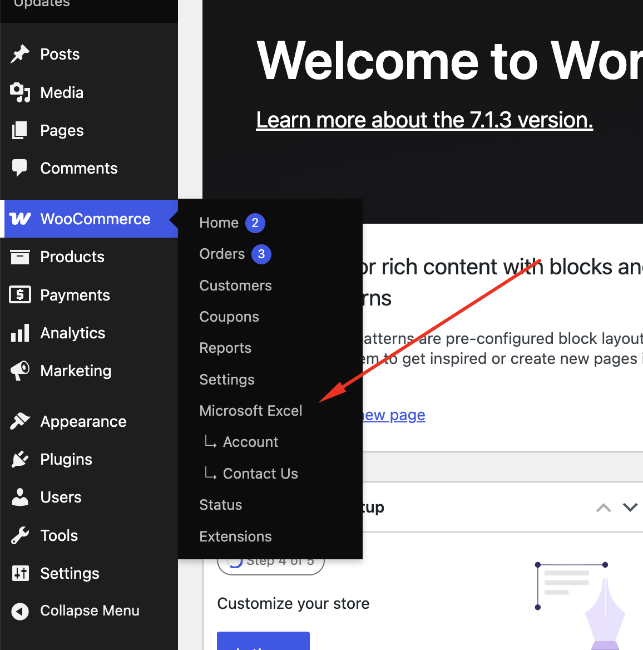Viewport: 643px width, 650px height.
Task: Click the Analytics bar chart icon
Action: click(20, 333)
